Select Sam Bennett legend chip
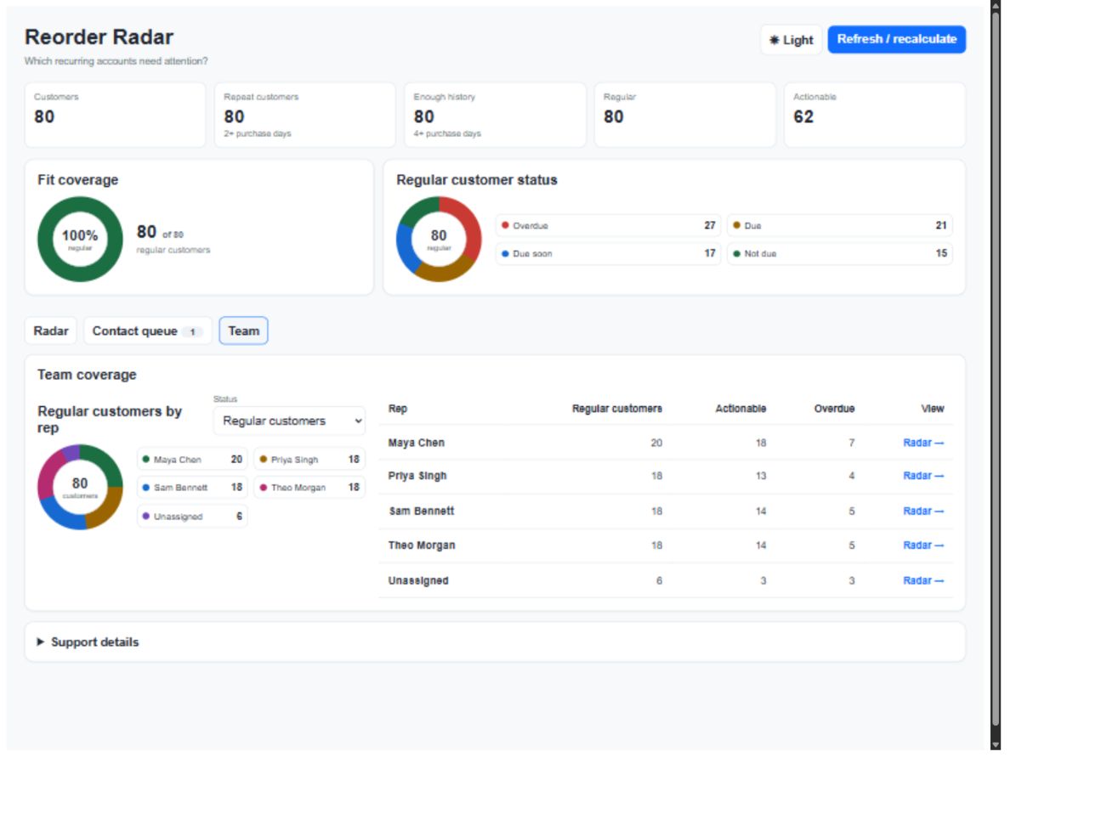This screenshot has width=1101, height=825. tap(192, 488)
